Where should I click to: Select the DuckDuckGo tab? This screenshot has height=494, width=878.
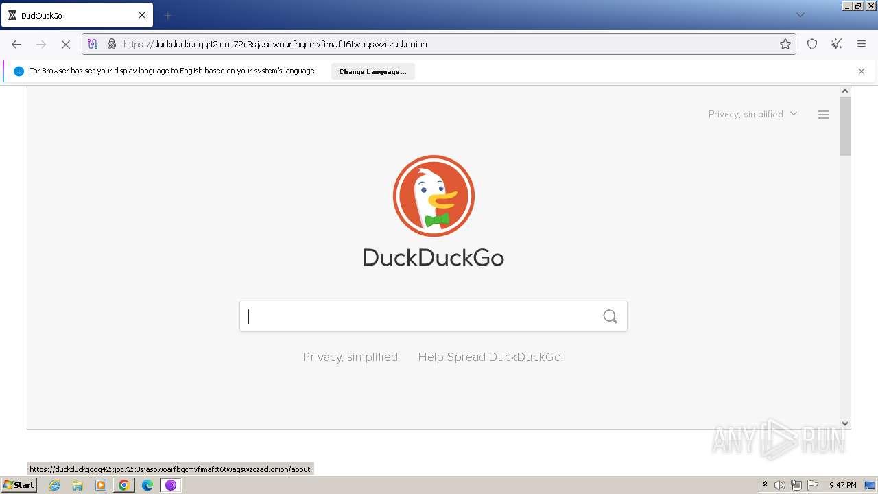point(77,15)
